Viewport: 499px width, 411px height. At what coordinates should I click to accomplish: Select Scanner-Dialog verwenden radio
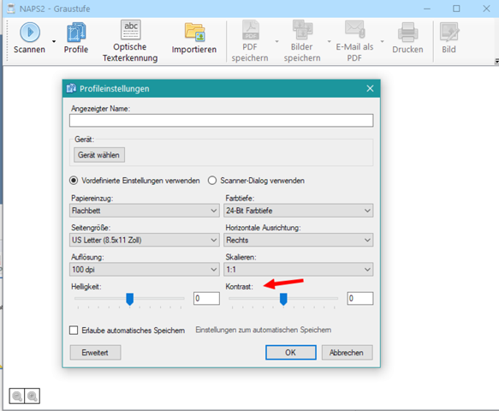[212, 181]
